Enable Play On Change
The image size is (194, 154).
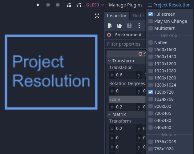coord(151,21)
